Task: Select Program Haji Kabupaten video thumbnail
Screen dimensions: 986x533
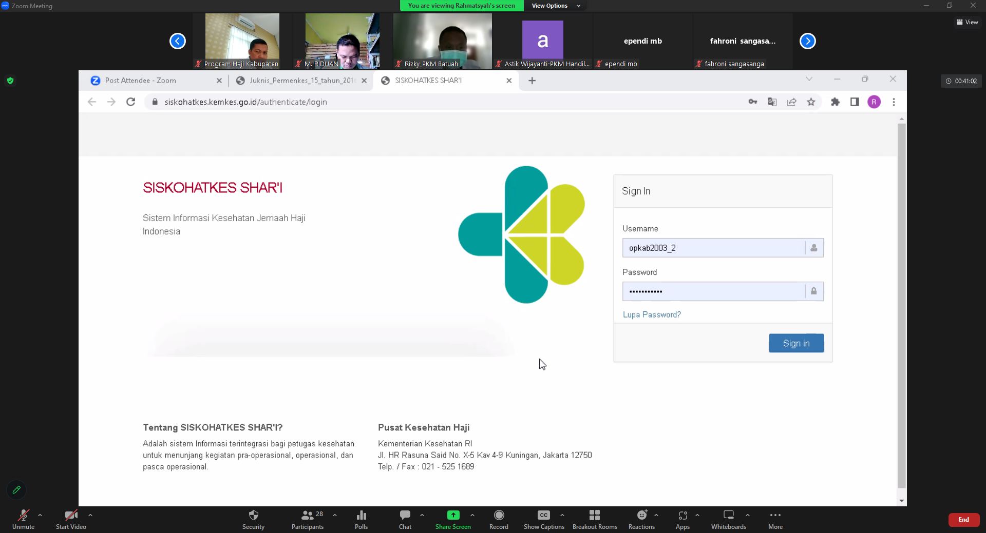Action: 242,41
